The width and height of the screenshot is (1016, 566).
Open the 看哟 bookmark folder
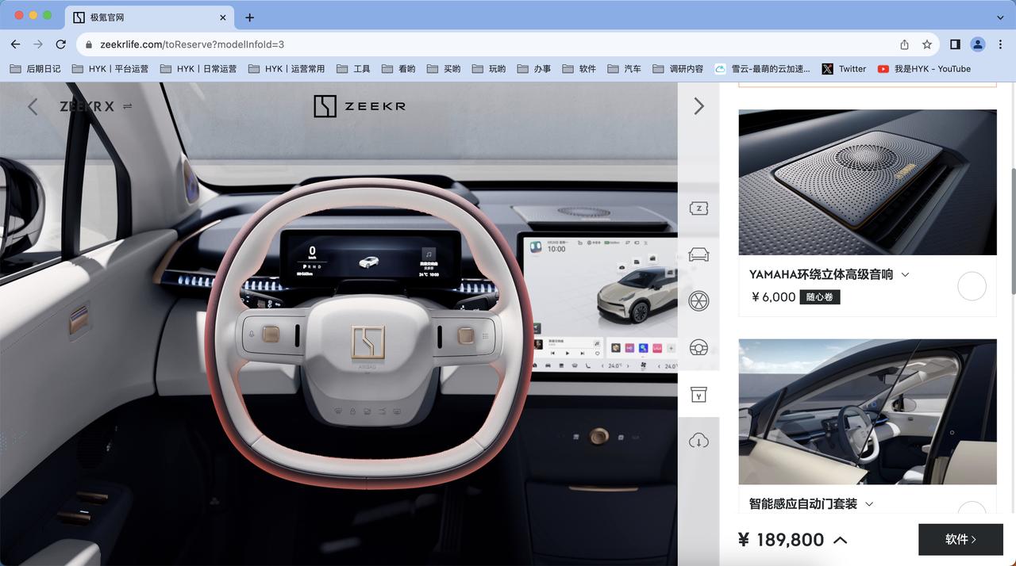[x=398, y=69]
